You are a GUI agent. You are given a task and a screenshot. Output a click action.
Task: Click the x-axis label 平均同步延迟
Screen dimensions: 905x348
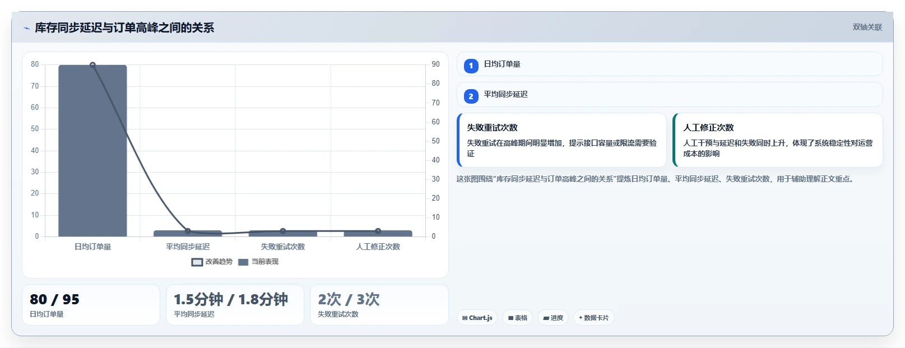[188, 247]
